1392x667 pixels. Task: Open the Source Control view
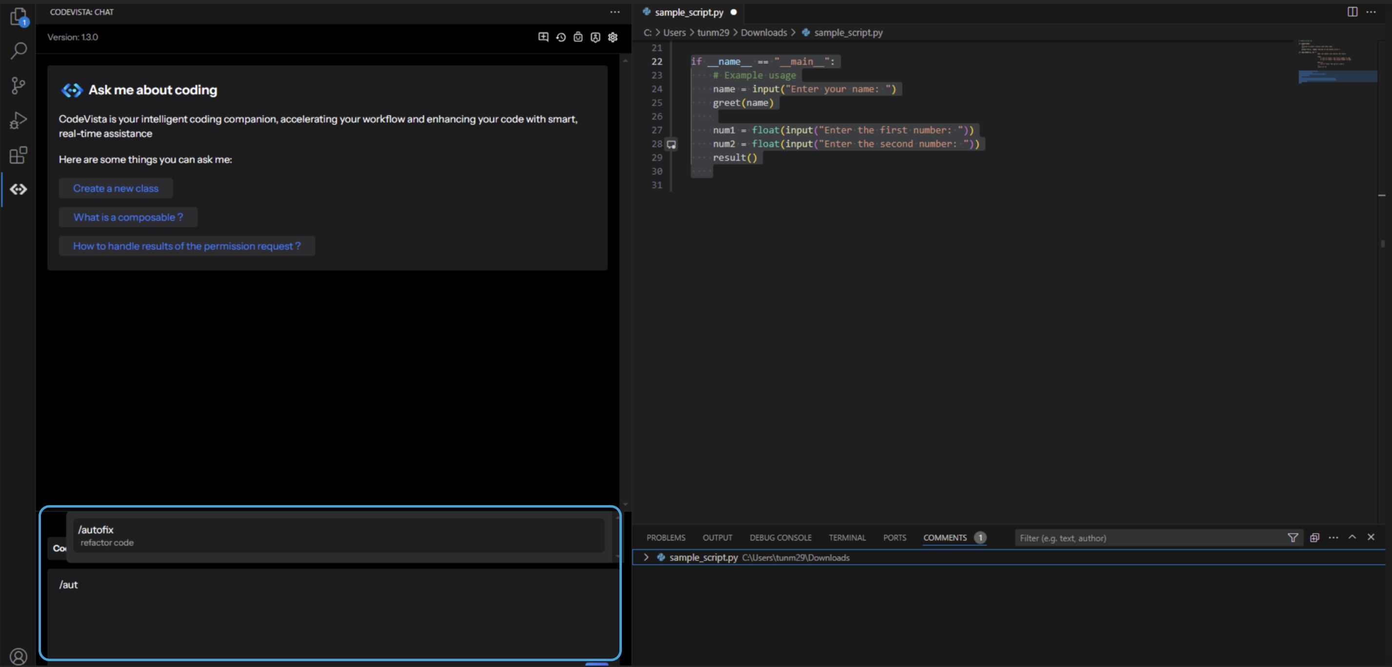[19, 85]
